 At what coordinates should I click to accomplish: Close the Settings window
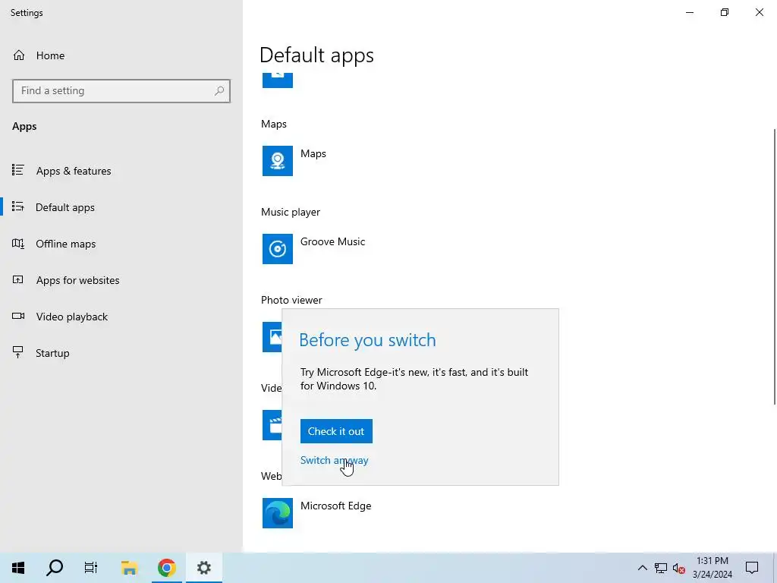759,12
